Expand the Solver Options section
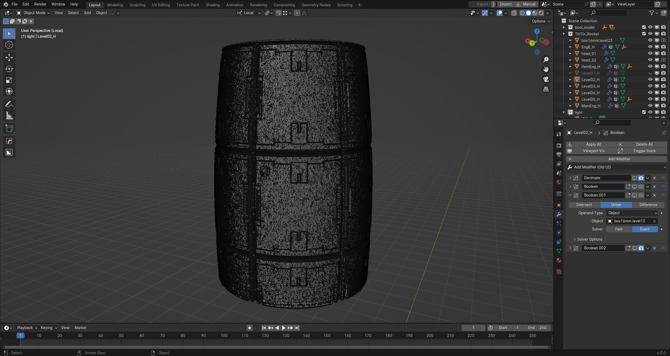Image resolution: width=670 pixels, height=356 pixels. coord(589,239)
